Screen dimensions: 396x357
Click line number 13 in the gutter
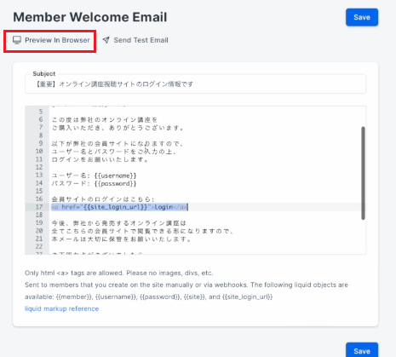39,175
